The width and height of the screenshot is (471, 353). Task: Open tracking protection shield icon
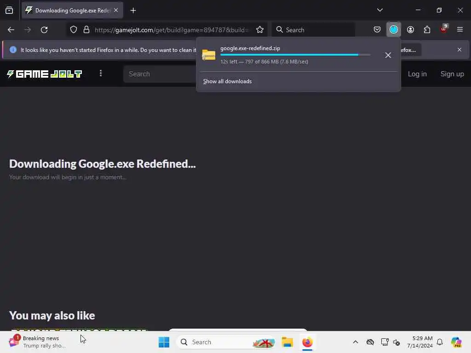(74, 30)
